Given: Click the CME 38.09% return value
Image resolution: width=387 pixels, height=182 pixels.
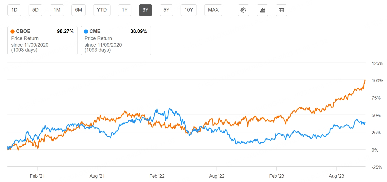Looking at the screenshot, I should [x=139, y=31].
